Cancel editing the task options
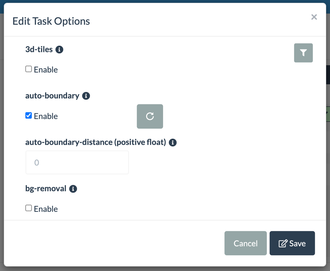Screen dimensions: 330x271 [246, 243]
